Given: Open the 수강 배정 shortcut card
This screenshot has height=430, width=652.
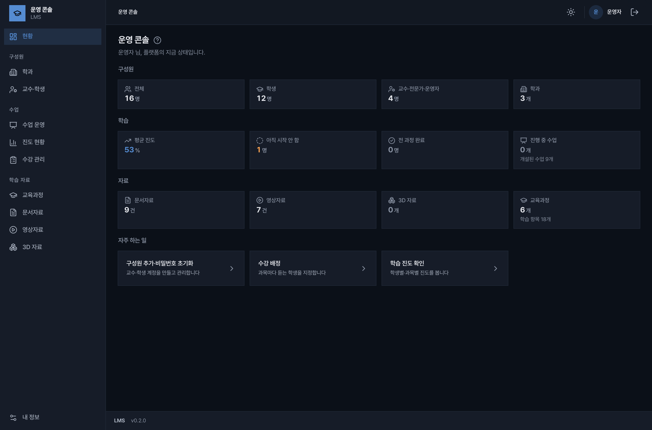Looking at the screenshot, I should (x=313, y=268).
